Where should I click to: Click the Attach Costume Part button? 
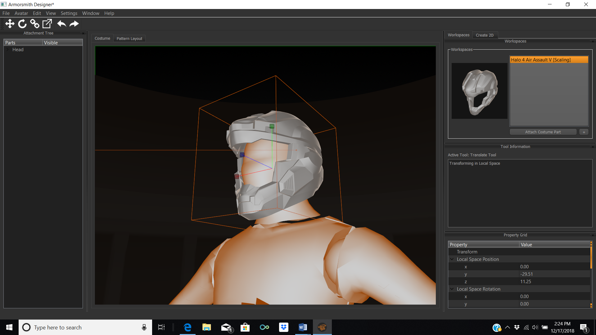[x=543, y=132]
